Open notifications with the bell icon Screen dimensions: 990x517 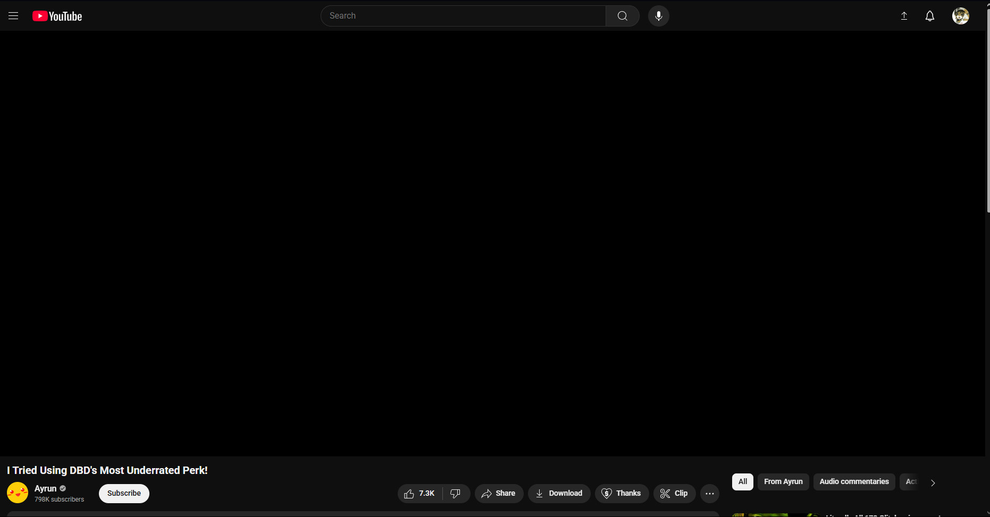(x=929, y=16)
